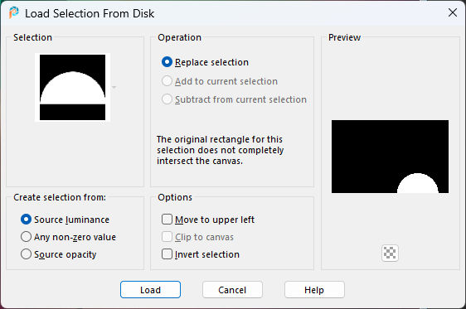
Task: Click the Load button
Action: tap(150, 290)
